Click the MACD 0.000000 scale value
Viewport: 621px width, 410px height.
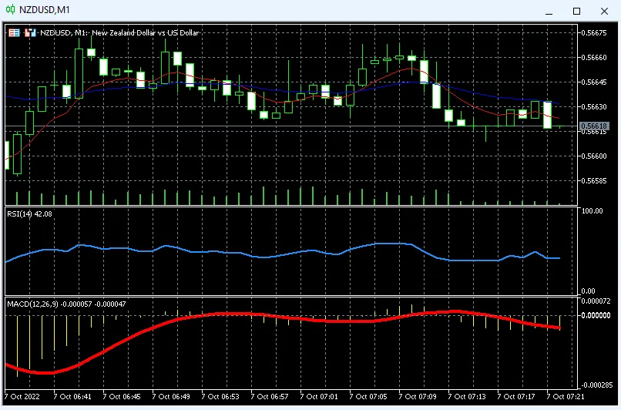pyautogui.click(x=596, y=315)
